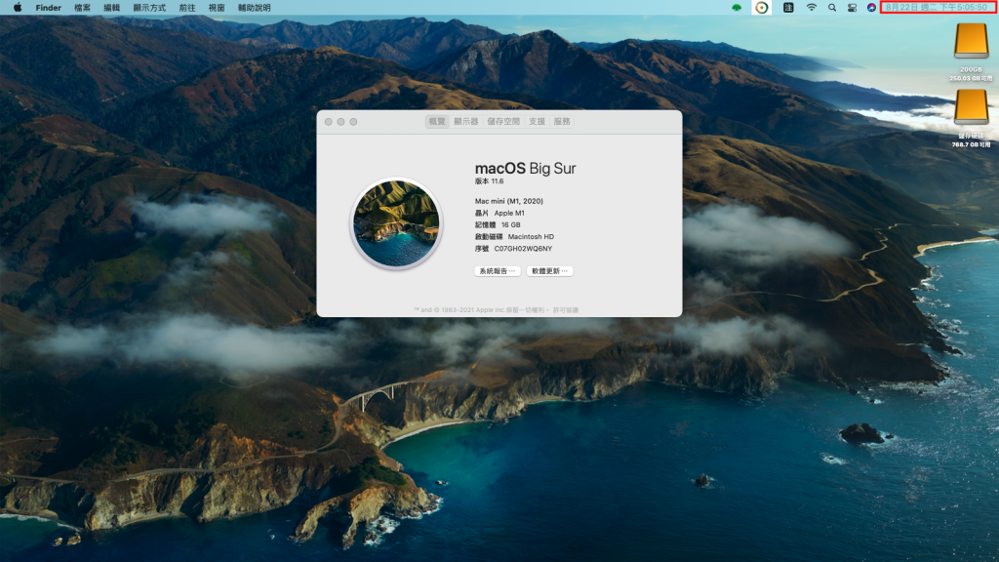Image resolution: width=999 pixels, height=562 pixels.
Task: Open the 注 input method menu
Action: [788, 8]
